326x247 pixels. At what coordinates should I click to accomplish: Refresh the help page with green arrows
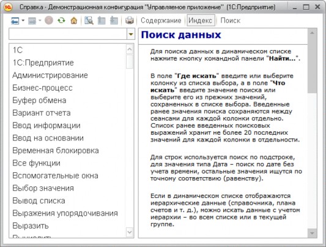click(x=62, y=20)
